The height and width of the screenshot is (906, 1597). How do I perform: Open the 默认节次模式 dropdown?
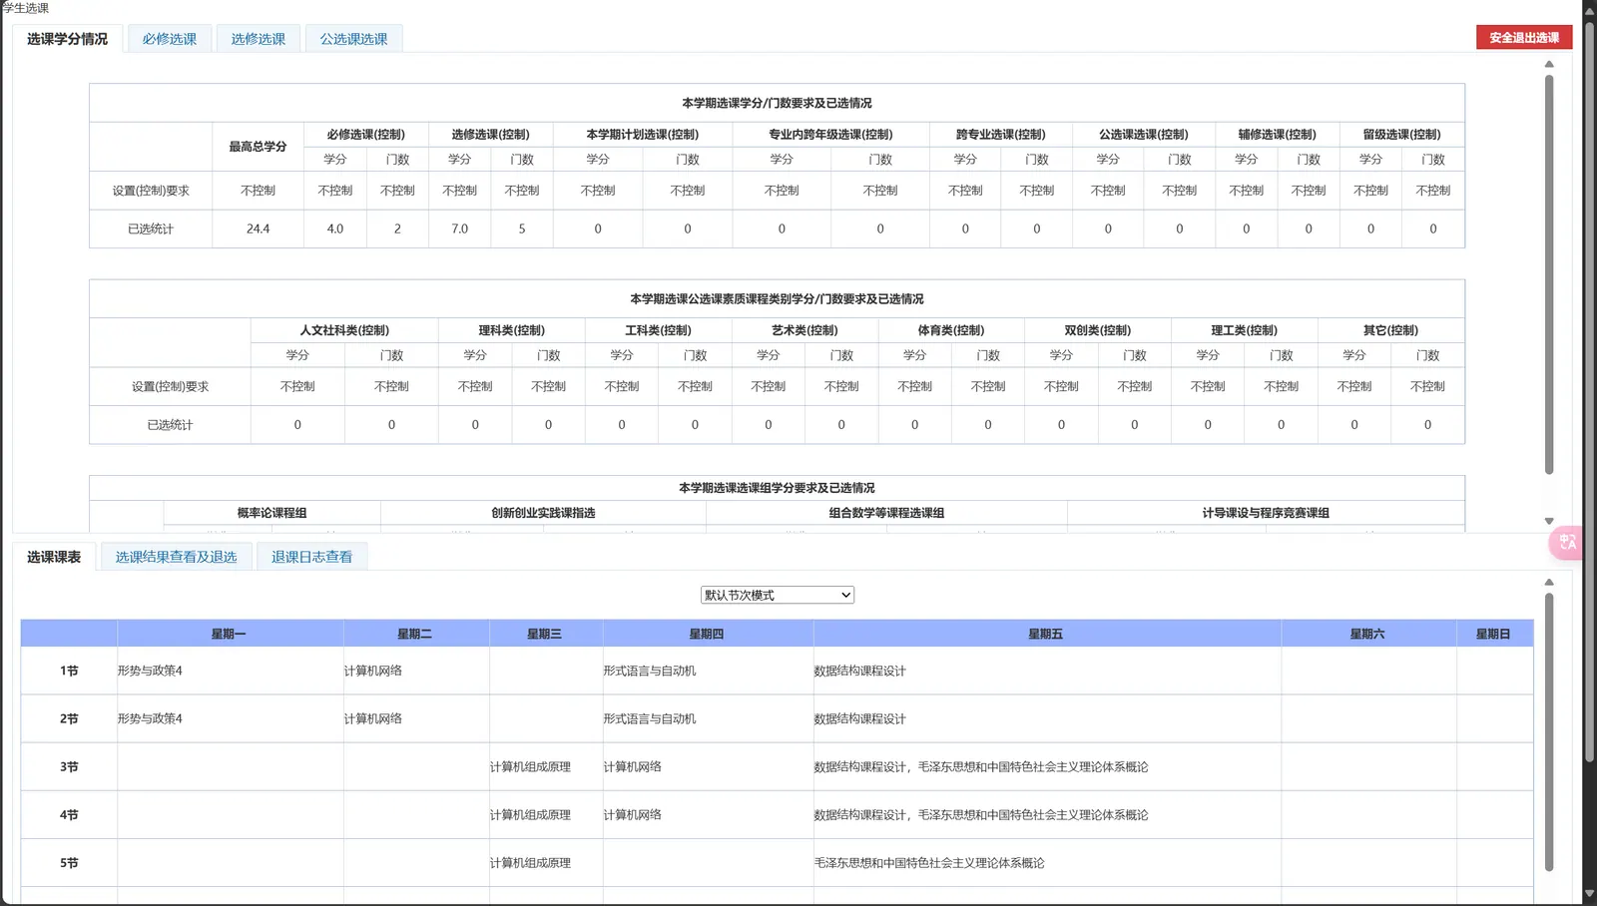coord(777,595)
